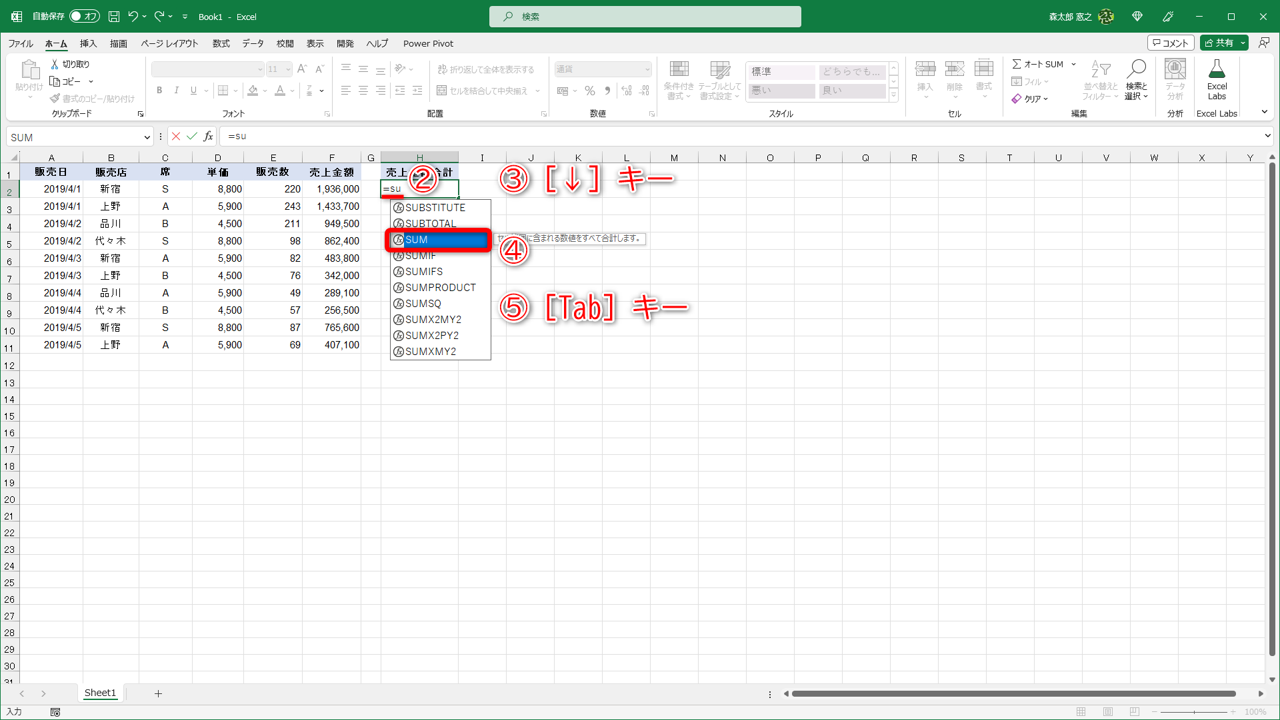The height and width of the screenshot is (720, 1280).
Task: Confirm formula entry with the checkmark icon
Action: pyautogui.click(x=192, y=137)
